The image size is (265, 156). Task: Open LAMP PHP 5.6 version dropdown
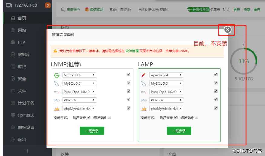click(x=166, y=100)
